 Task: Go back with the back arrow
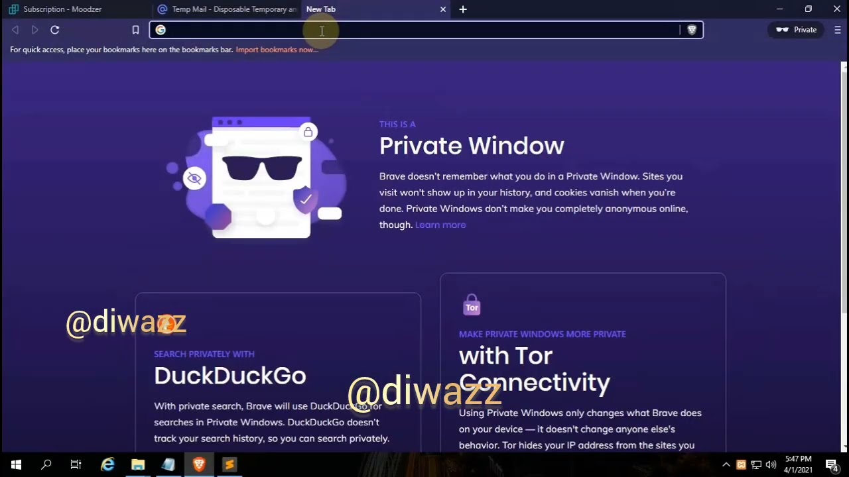[15, 30]
